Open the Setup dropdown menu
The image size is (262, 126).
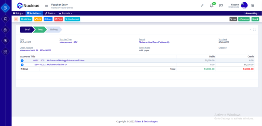click(18, 13)
